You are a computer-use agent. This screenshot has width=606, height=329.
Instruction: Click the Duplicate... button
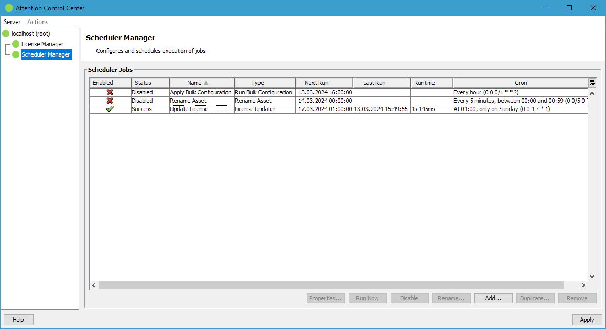[x=535, y=298]
